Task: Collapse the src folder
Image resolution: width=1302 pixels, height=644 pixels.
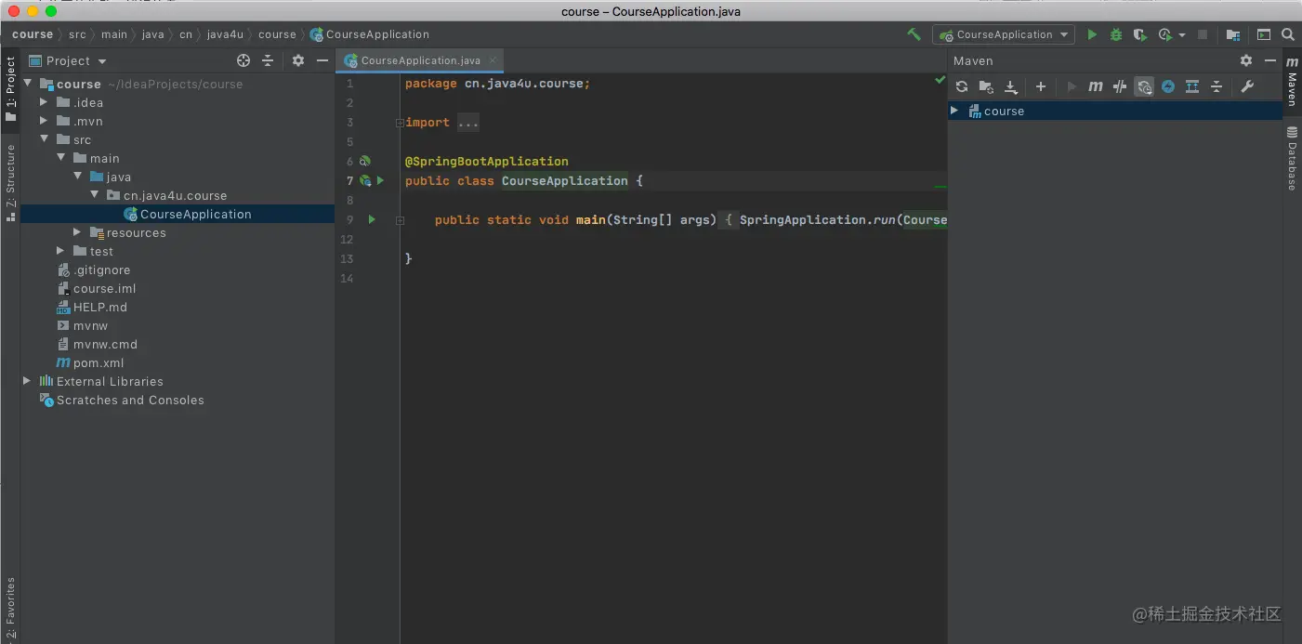Action: coord(44,138)
